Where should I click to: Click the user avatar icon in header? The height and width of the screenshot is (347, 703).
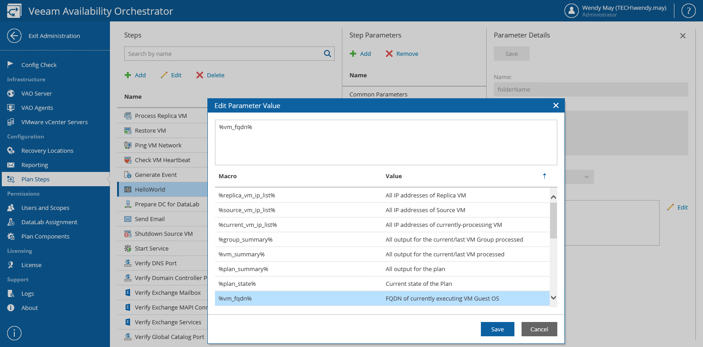(x=572, y=11)
